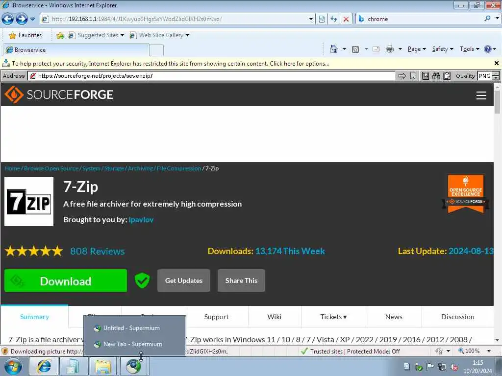
Task: Open the SourceForge hamburger menu
Action: click(x=481, y=95)
